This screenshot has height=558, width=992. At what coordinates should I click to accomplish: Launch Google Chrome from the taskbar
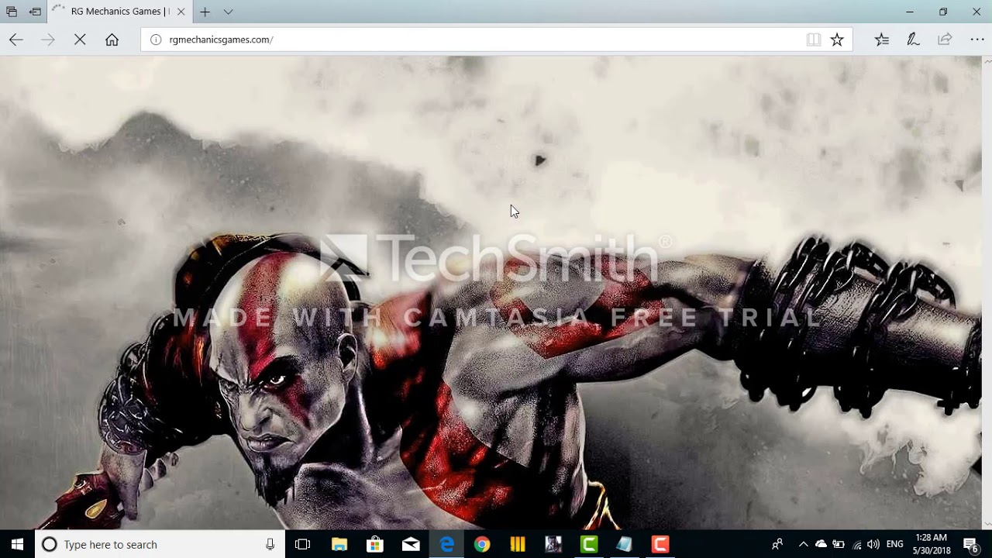482,544
